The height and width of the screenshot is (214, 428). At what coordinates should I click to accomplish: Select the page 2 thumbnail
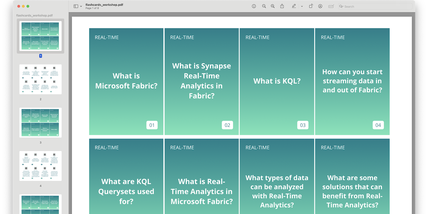pyautogui.click(x=40, y=79)
